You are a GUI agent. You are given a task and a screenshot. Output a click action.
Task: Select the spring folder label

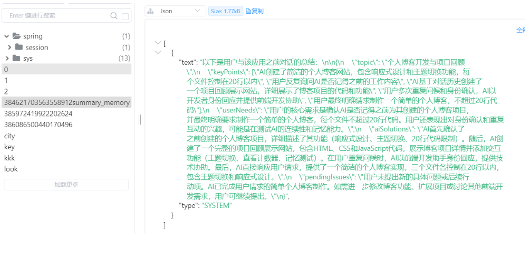(33, 36)
